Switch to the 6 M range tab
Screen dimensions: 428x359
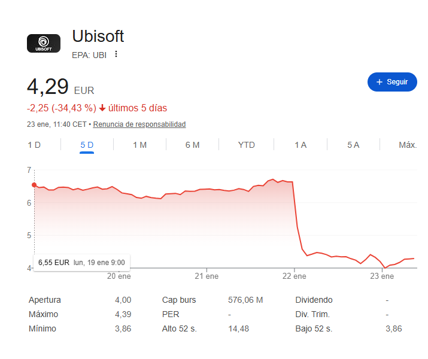[192, 145]
